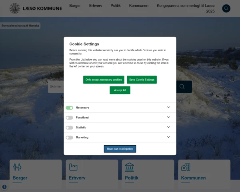The width and height of the screenshot is (240, 192).
Task: Click Save Cookie Settings button
Action: click(142, 80)
